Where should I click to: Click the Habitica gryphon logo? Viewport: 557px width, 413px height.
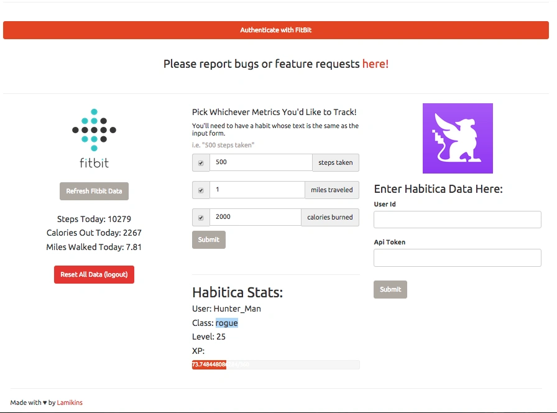click(x=458, y=138)
